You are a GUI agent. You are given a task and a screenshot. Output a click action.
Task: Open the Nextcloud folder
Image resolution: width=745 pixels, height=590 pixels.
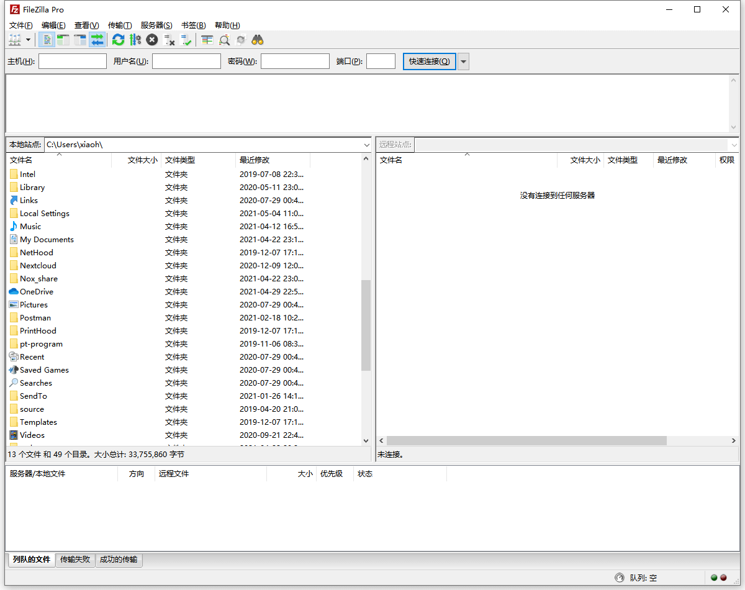(37, 265)
